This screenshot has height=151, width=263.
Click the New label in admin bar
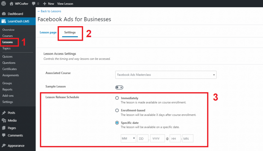click(51, 4)
